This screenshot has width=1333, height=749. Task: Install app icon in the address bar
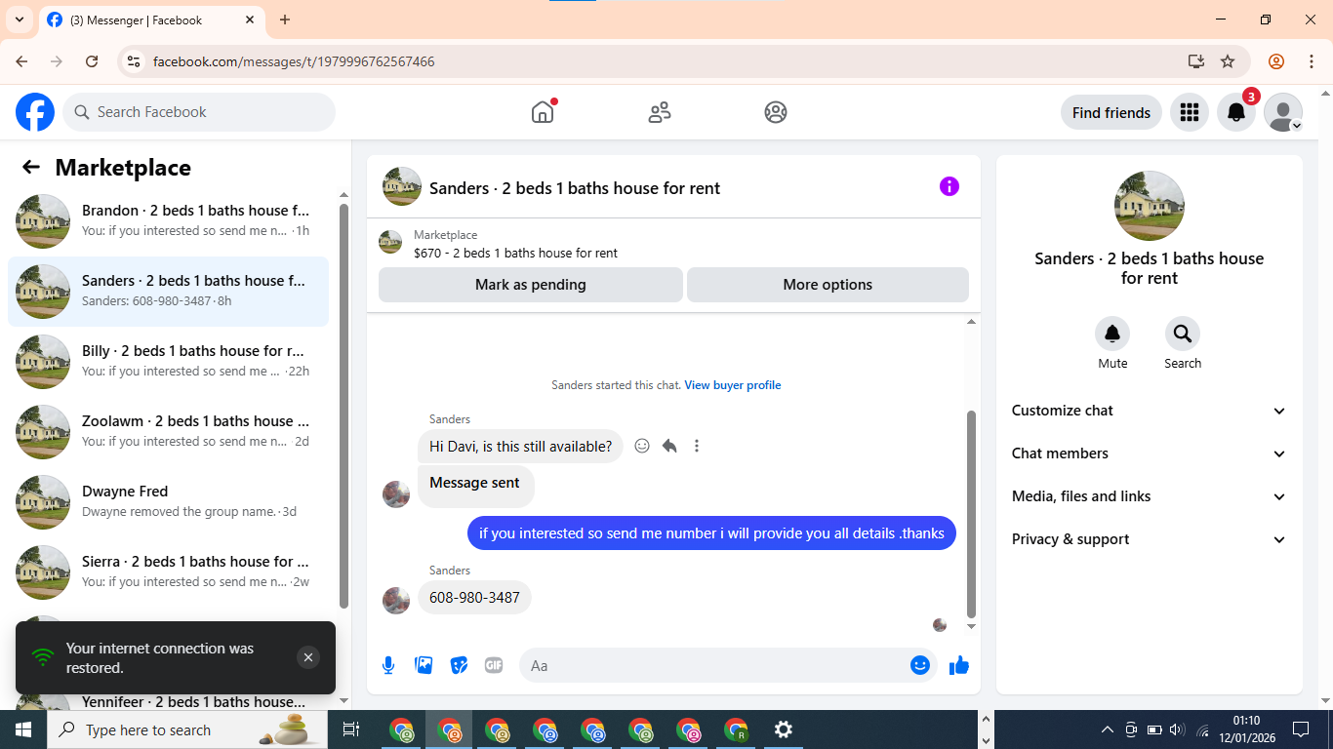pos(1196,61)
